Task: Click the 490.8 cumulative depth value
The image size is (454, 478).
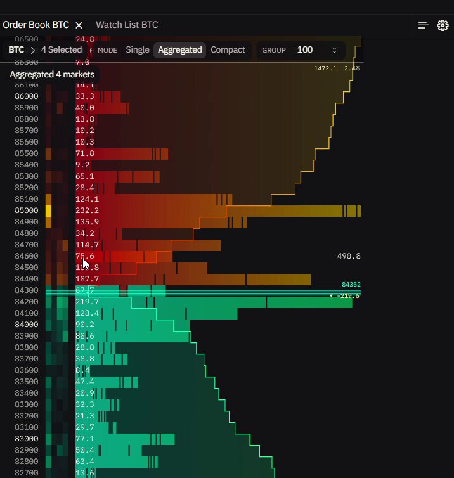Action: click(x=349, y=256)
